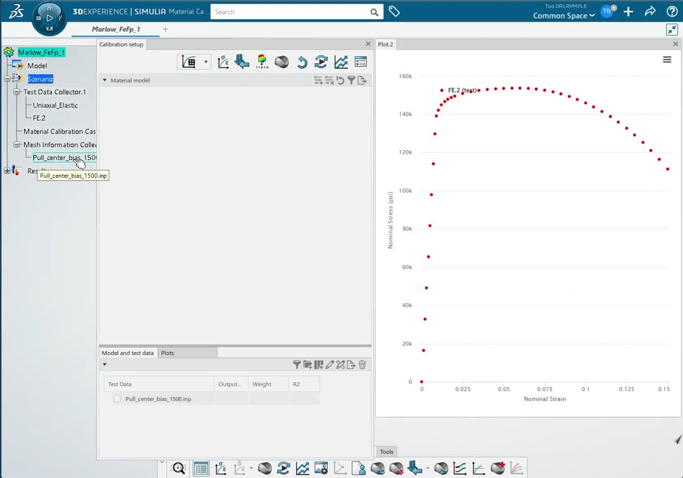This screenshot has width=683, height=478.
Task: Click the plus add icon in top bar
Action: point(628,12)
